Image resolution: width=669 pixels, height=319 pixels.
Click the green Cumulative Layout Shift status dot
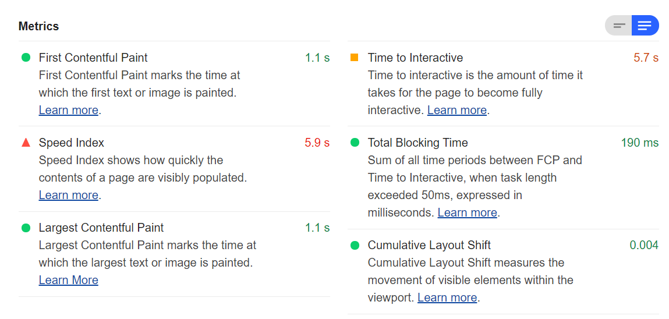[355, 245]
